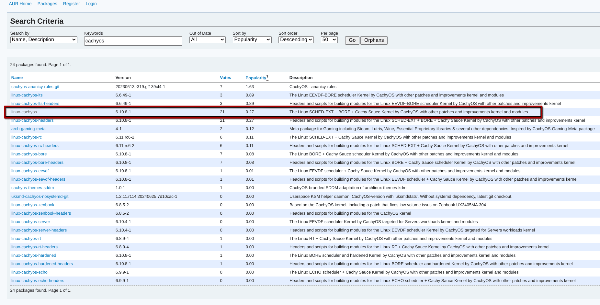Click the Version column header
The width and height of the screenshot is (600, 305).
[123, 78]
